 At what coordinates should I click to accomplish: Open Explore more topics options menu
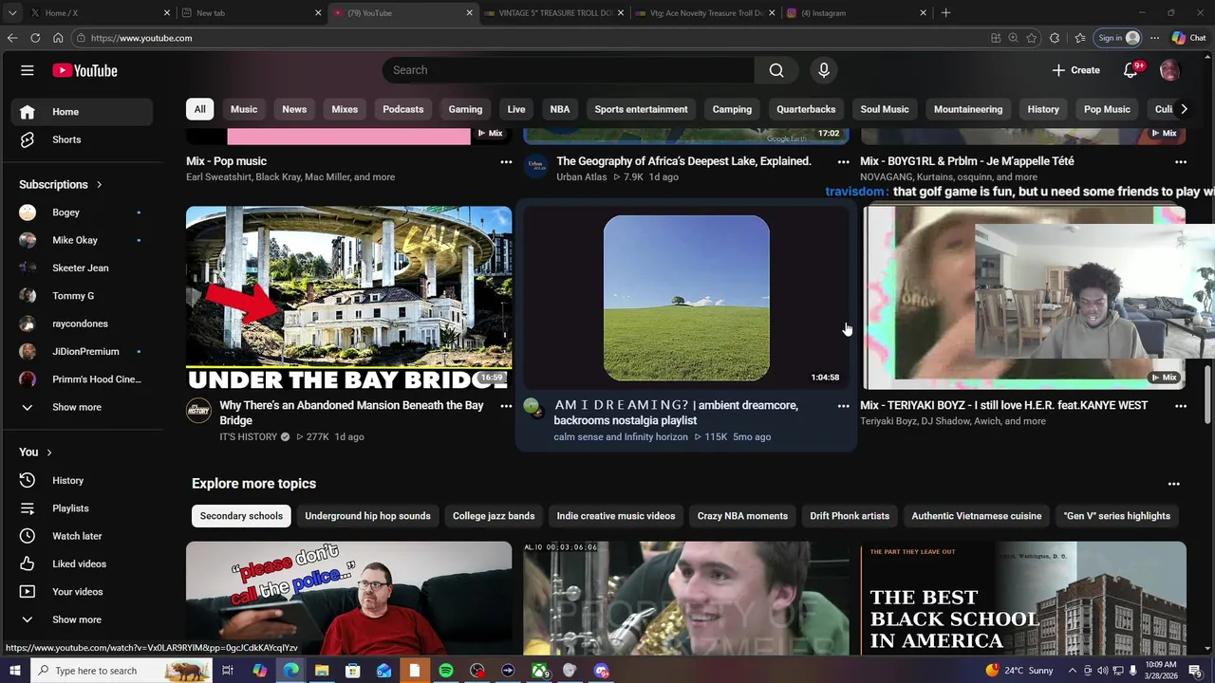click(x=1174, y=484)
